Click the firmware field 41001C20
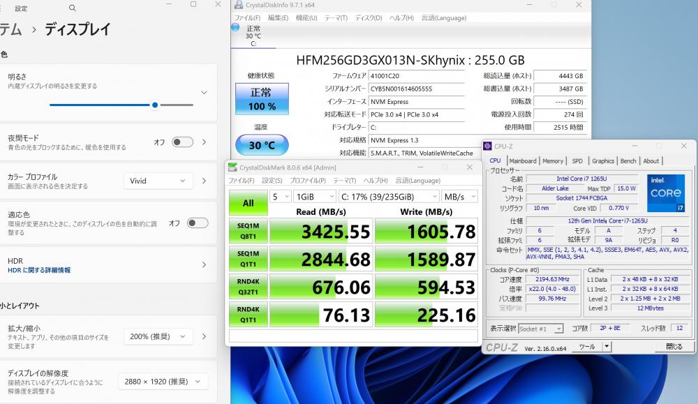This screenshot has height=404, width=698. [x=417, y=76]
